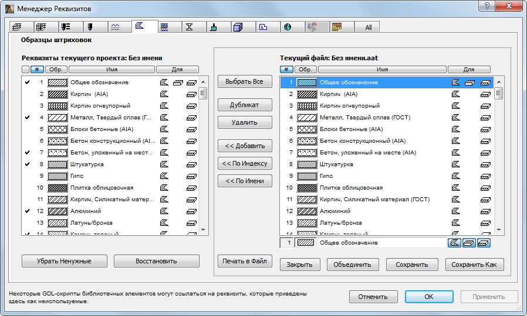
Task: Click project list scrollbar down arrow
Action: pyautogui.click(x=202, y=230)
